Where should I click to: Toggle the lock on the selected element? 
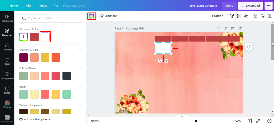[x=256, y=16]
